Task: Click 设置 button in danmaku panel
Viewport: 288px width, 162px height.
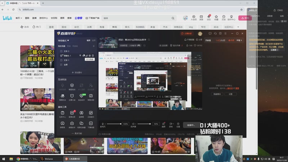Action: pyautogui.click(x=230, y=94)
